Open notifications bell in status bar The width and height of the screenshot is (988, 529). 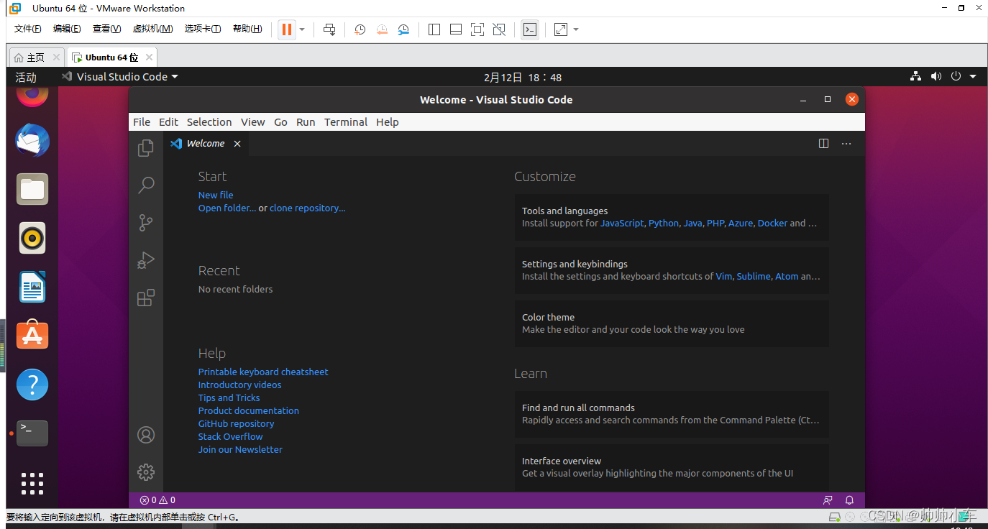point(849,500)
